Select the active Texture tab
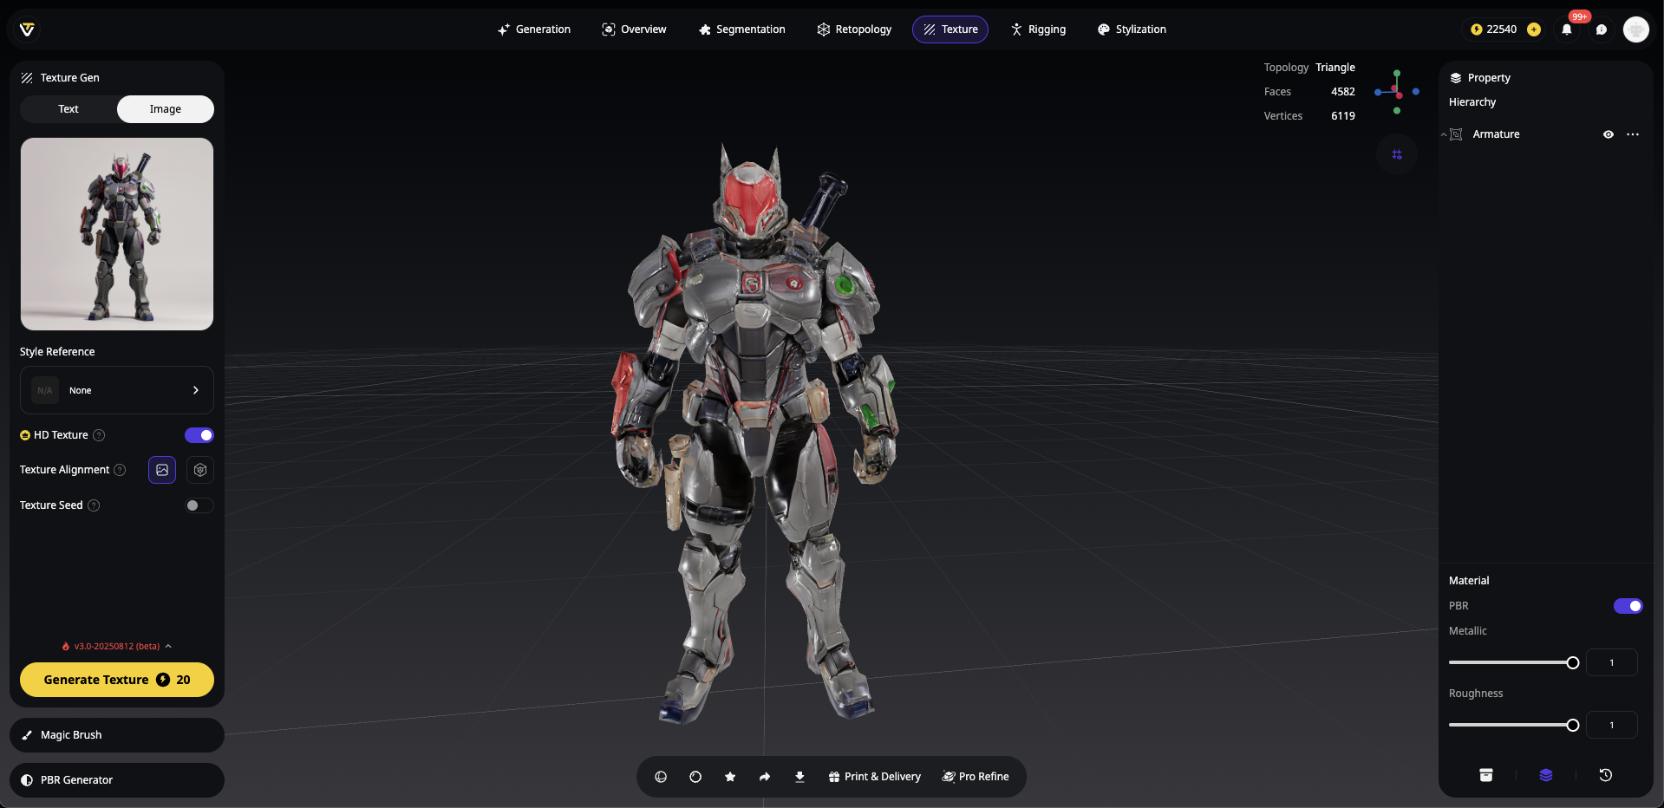 pos(950,29)
